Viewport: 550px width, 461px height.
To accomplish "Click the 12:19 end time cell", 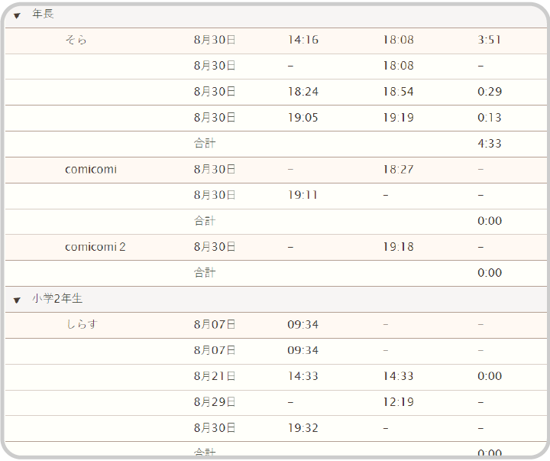I will [x=398, y=402].
